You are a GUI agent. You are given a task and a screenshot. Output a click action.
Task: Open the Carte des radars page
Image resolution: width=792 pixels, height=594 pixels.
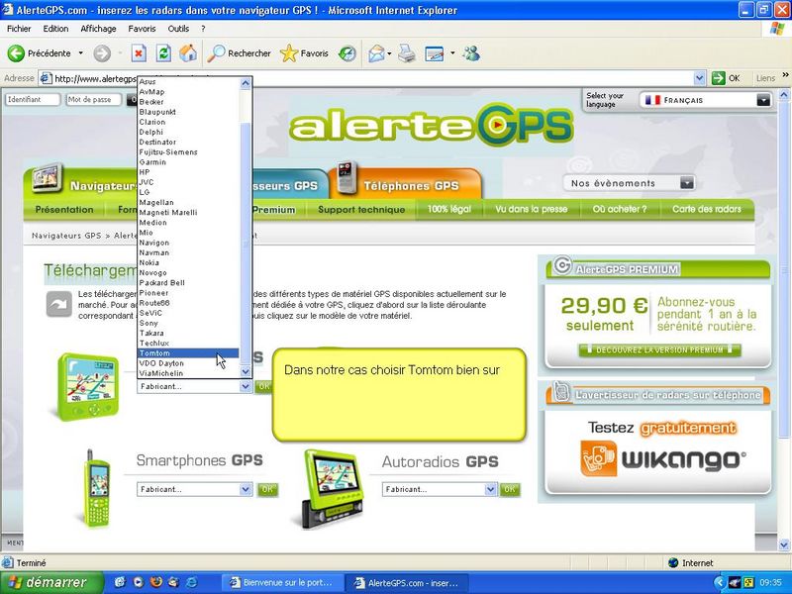point(707,209)
